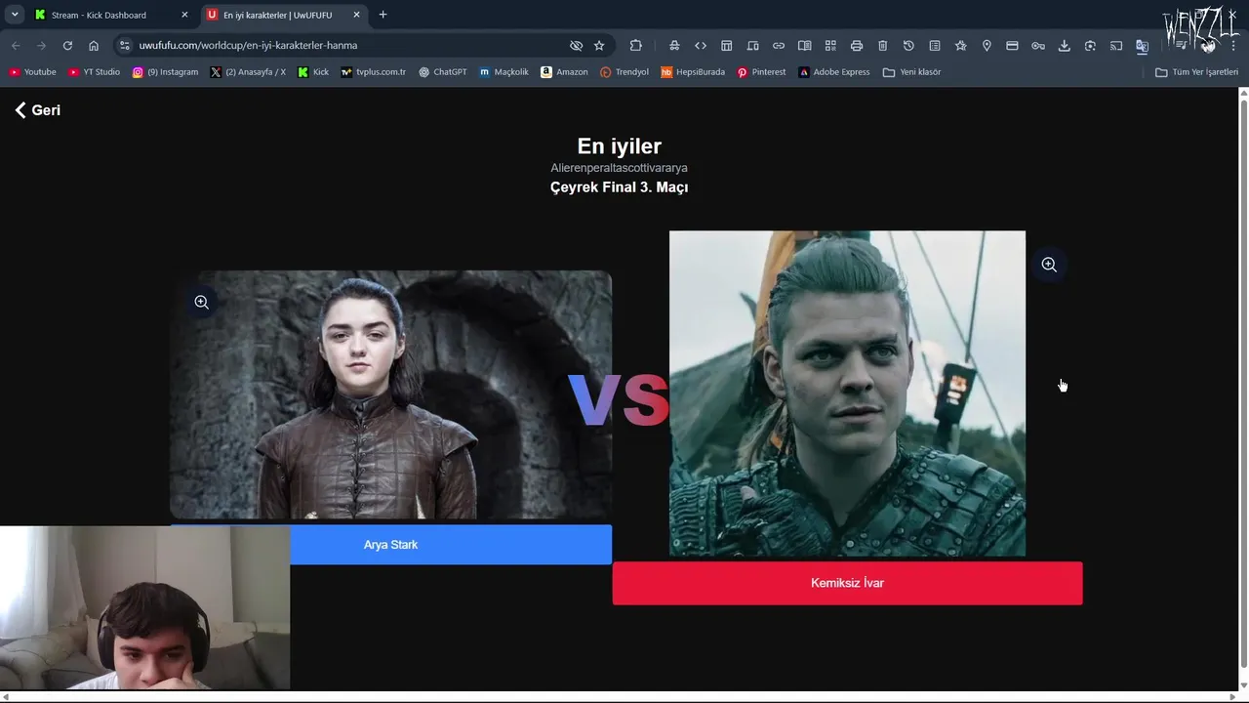Open the YT Studio bookmark

(94, 72)
